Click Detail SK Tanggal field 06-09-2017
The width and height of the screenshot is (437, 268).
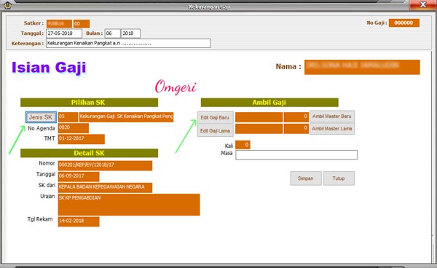point(79,177)
